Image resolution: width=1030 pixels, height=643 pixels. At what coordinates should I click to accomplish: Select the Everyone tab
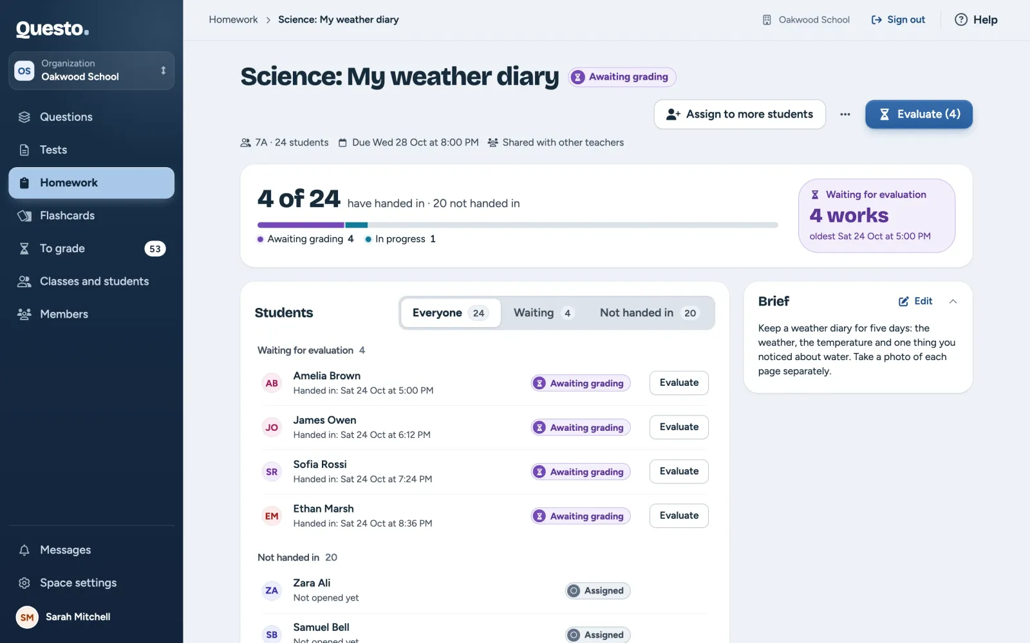pyautogui.click(x=450, y=313)
